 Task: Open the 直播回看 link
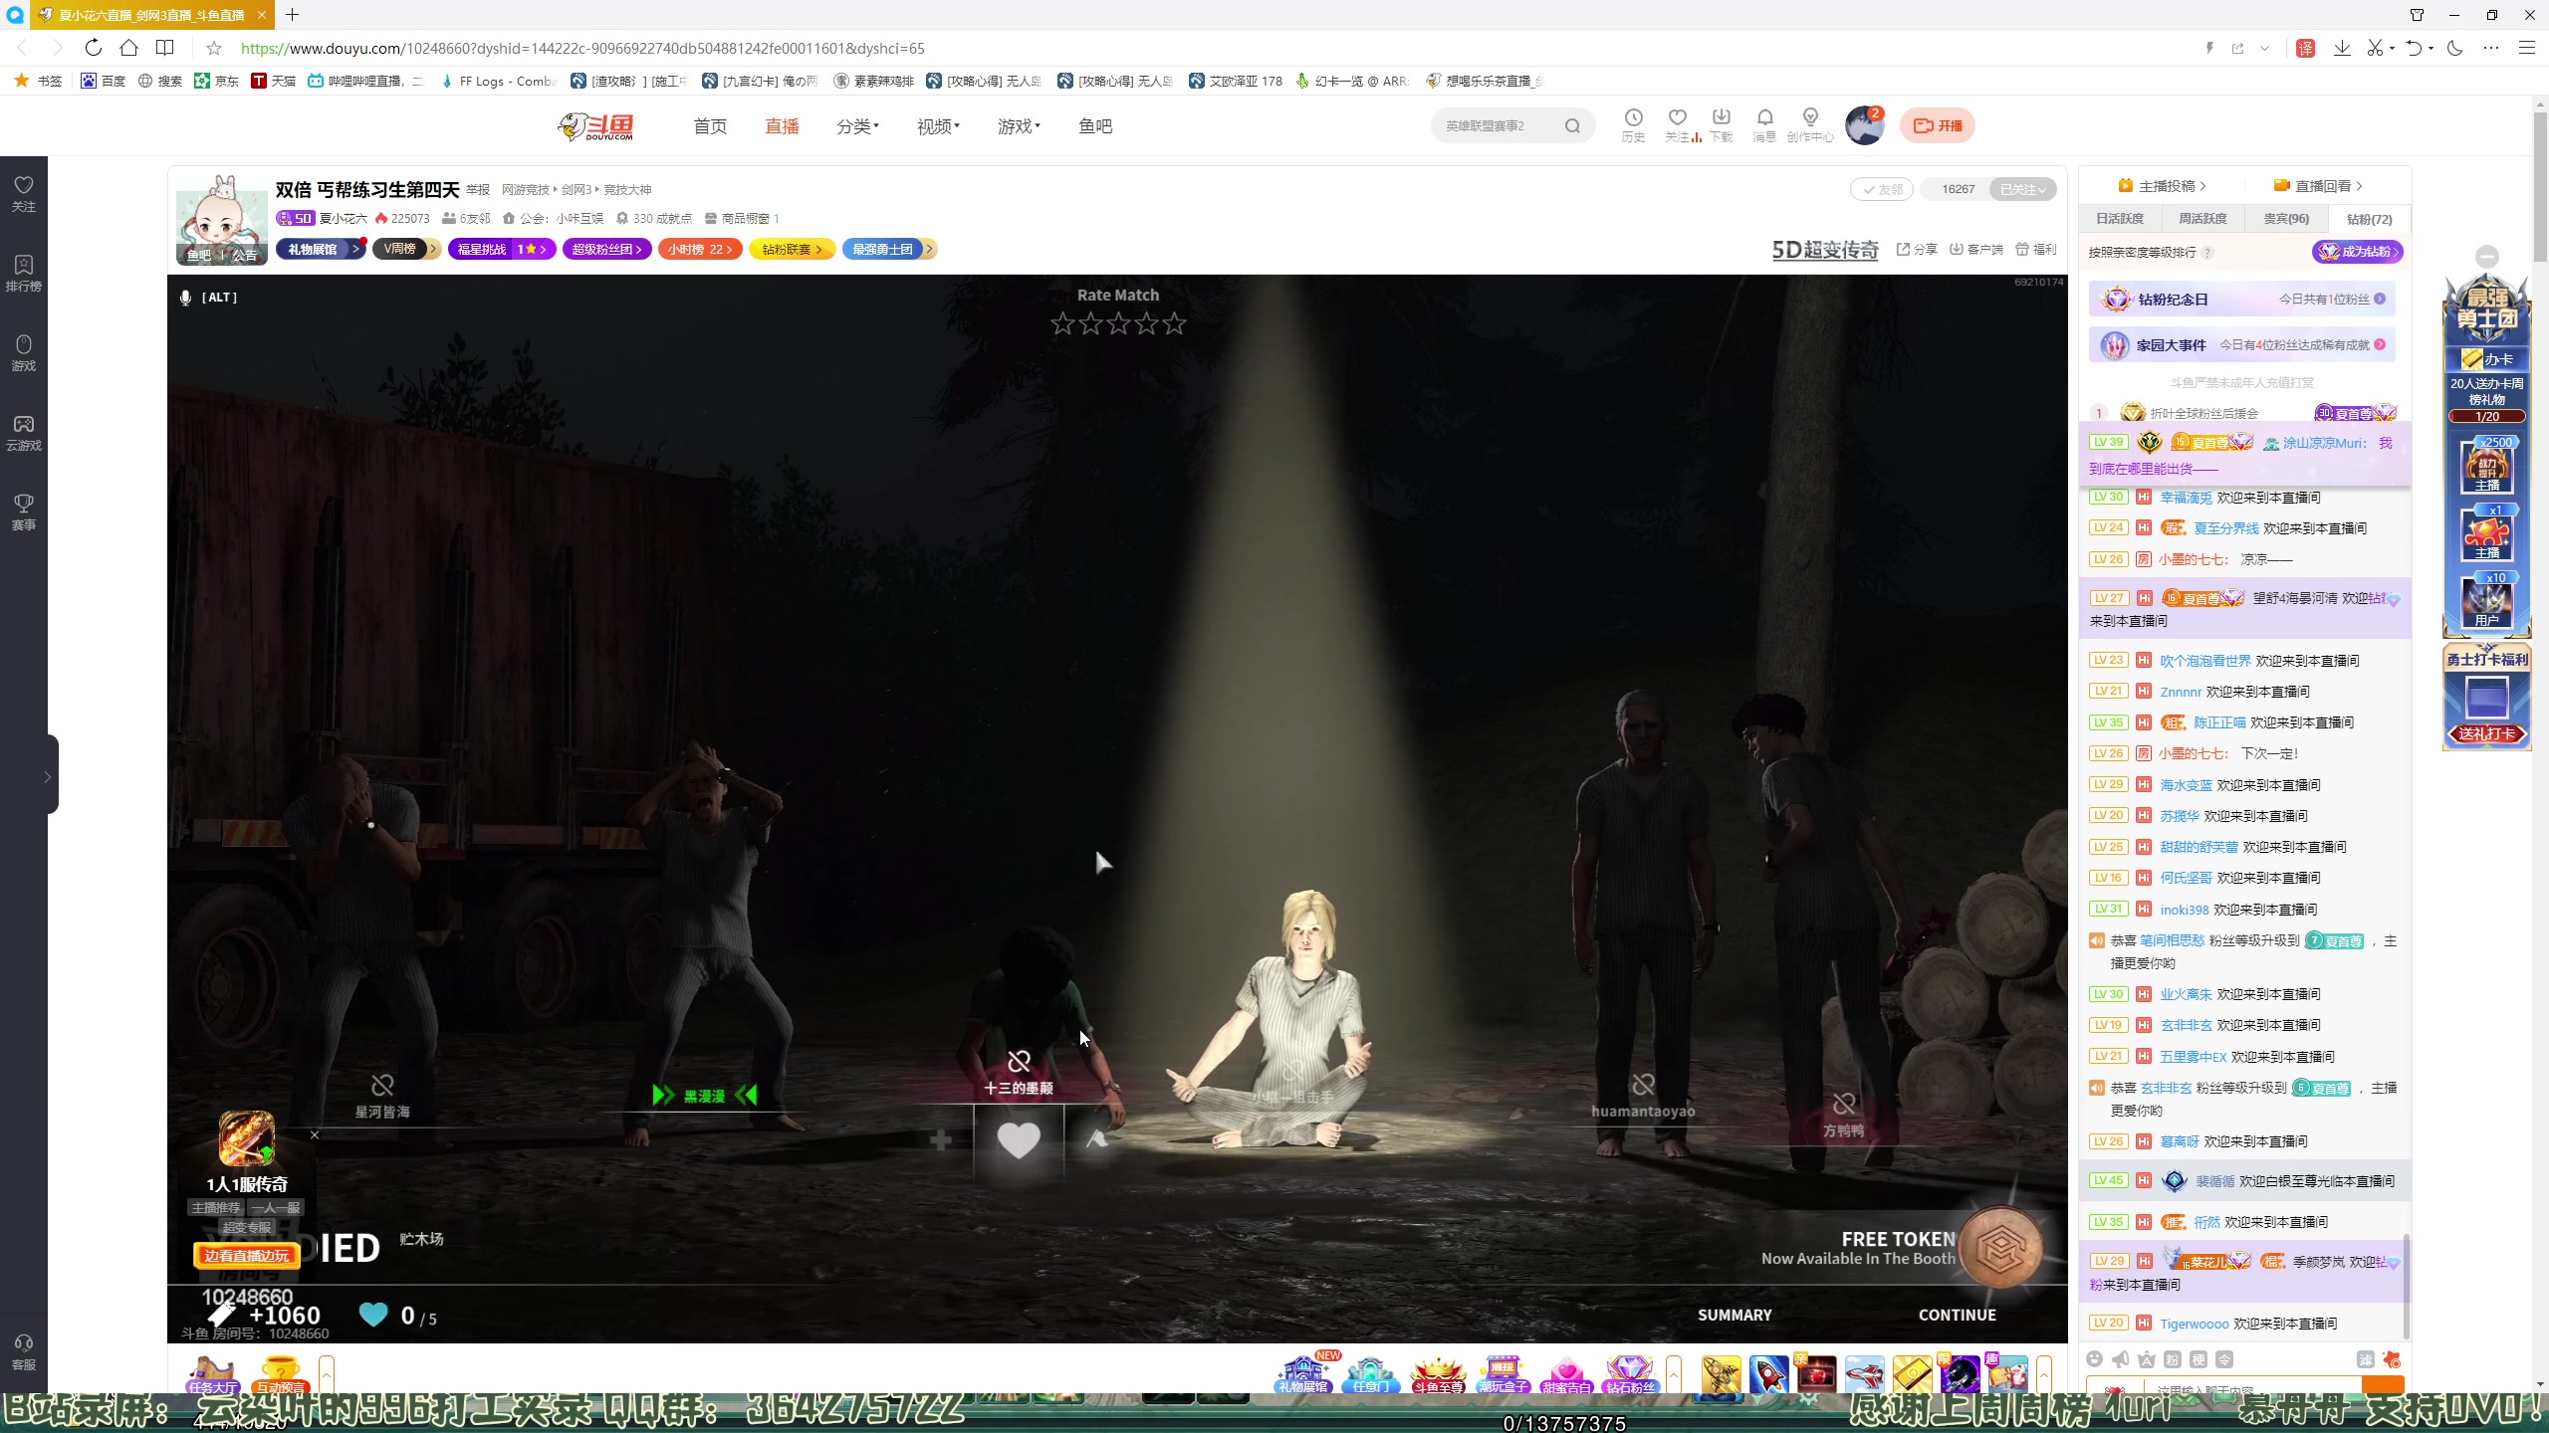[x=2318, y=186]
